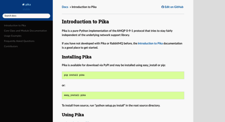Viewport: 225px width, 122px height.
Task: Open Introduction to Pika in sidebar
Action: pos(15,25)
